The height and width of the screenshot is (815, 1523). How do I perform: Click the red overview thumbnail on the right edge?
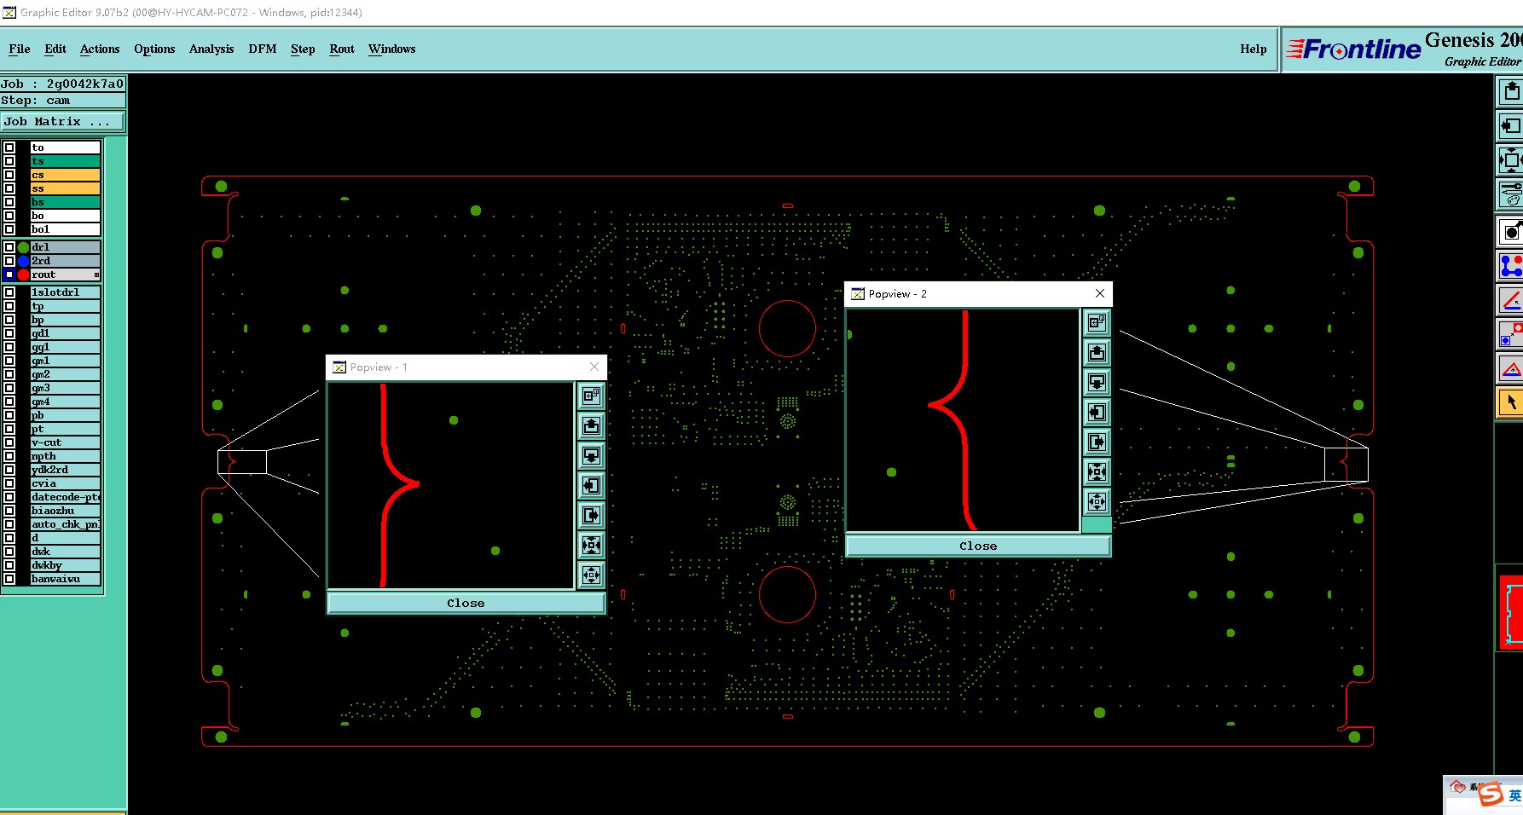(1511, 612)
